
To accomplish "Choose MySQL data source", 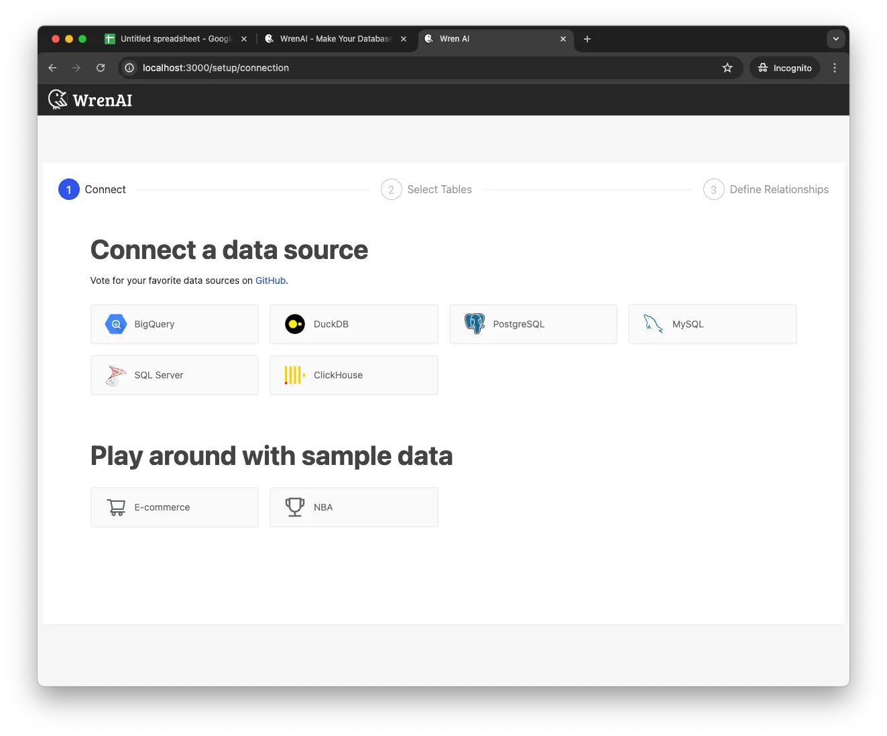I will 713,324.
